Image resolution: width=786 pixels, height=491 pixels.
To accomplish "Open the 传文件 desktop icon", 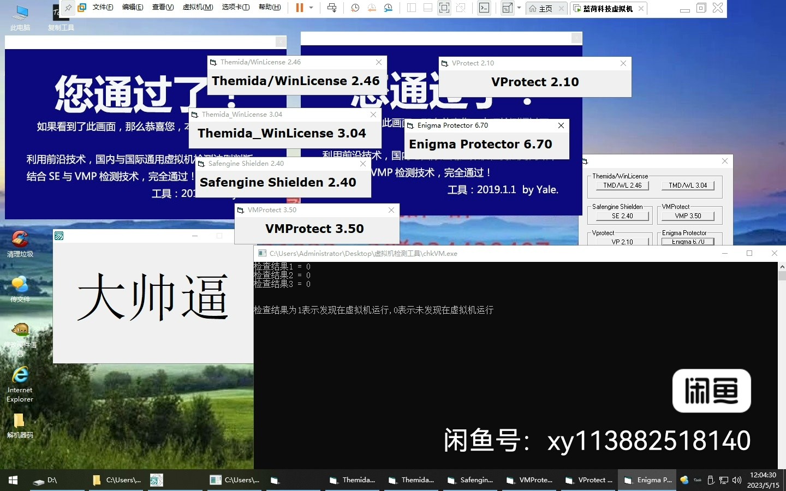I will 20,289.
